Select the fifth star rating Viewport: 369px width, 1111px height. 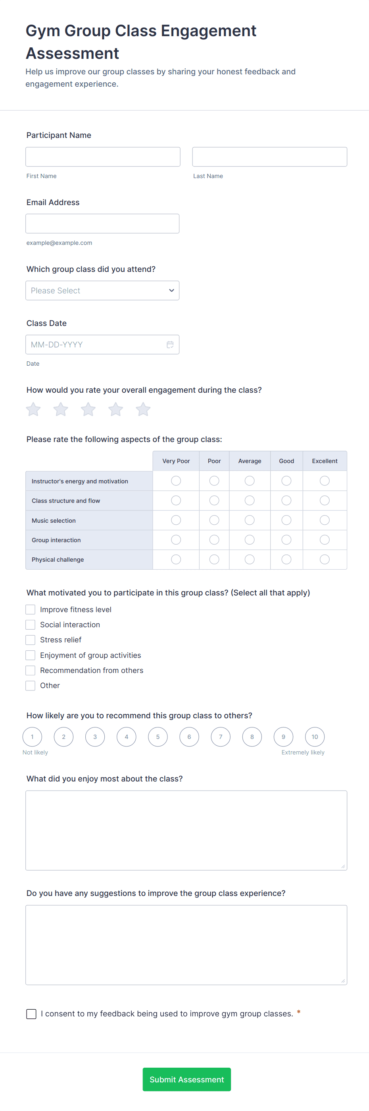pos(143,409)
